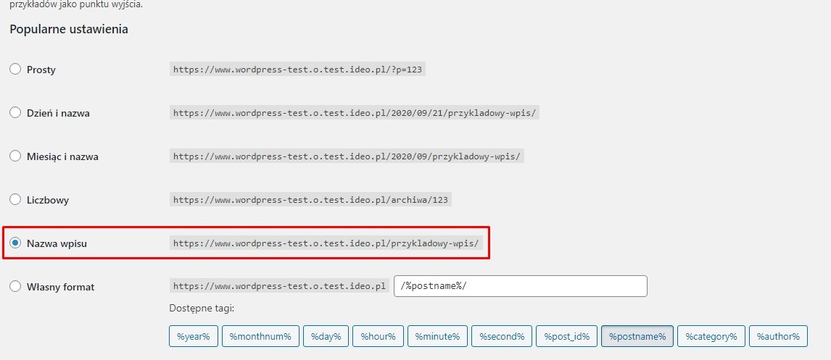Click the highlighted przykladowy-wpis example URL
This screenshot has width=831, height=360.
pos(326,243)
